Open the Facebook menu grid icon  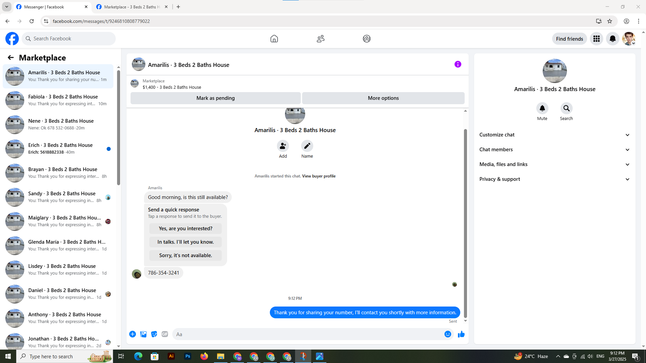[597, 39]
